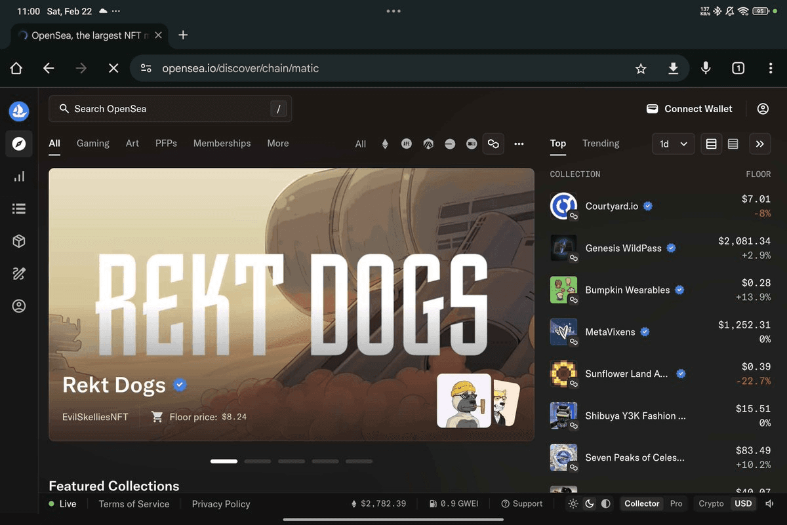Navigate back in browser
The image size is (787, 525).
coord(49,68)
